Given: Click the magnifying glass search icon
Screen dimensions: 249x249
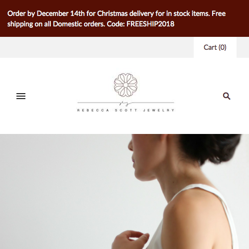Looking at the screenshot, I should (227, 96).
